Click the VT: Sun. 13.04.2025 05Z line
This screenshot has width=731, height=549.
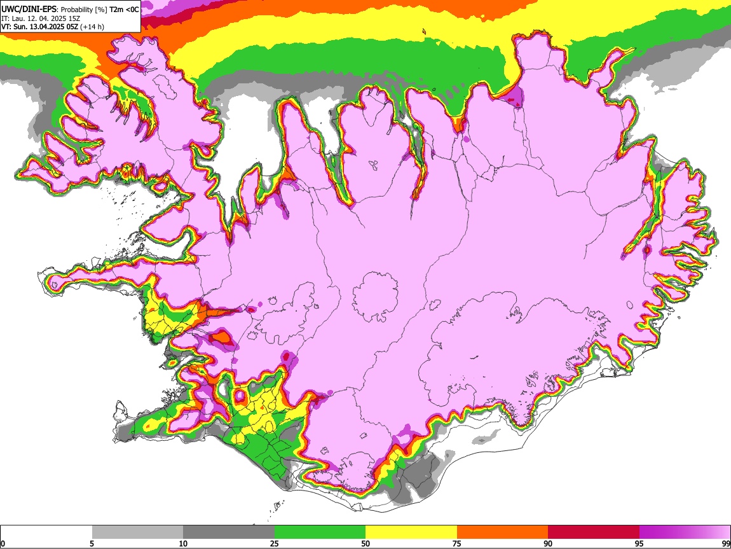point(53,27)
